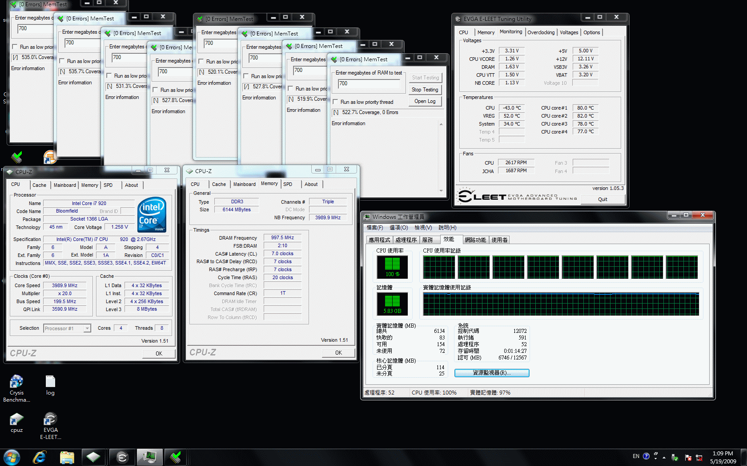
Task: Click OK in CPU-Z CPU window
Action: 159,354
